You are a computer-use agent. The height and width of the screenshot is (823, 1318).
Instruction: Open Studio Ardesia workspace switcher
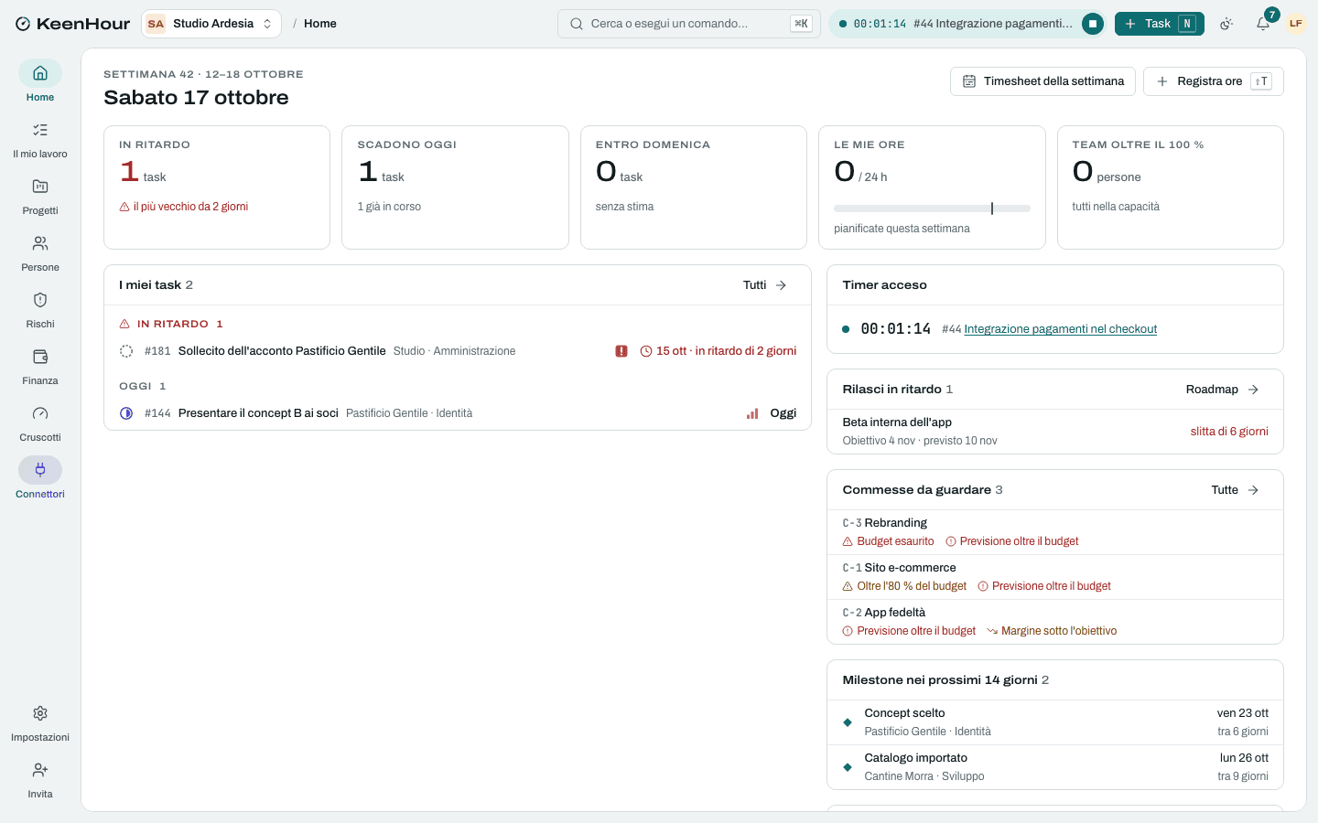[211, 24]
